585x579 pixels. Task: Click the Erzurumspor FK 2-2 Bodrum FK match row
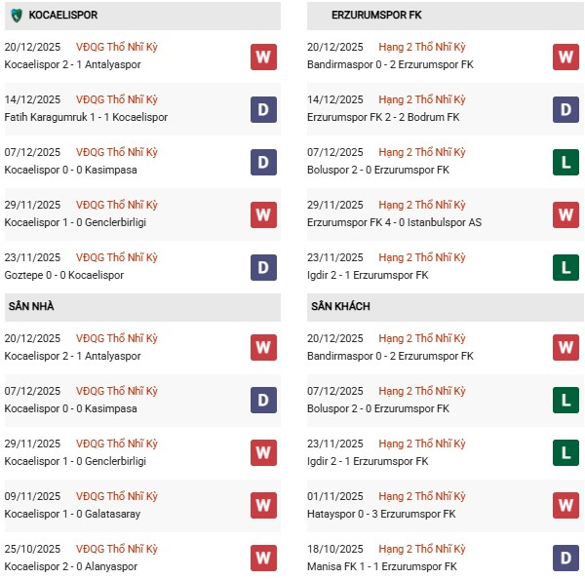tap(381, 117)
